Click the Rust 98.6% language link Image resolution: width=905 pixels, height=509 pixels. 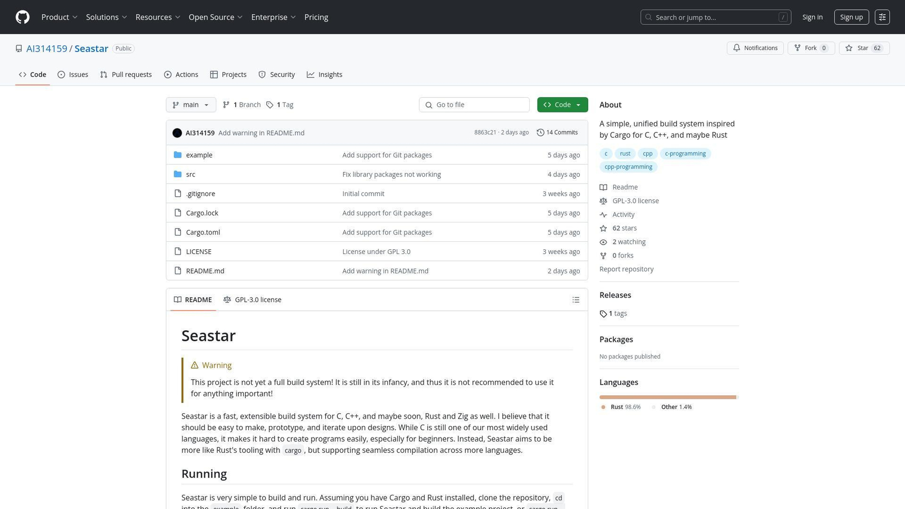(x=621, y=407)
